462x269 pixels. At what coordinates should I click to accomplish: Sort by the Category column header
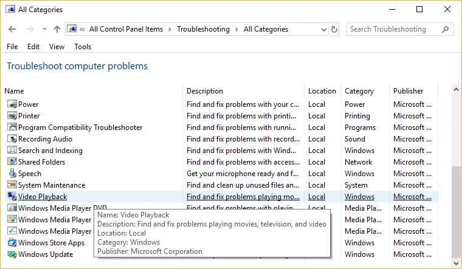(x=359, y=91)
